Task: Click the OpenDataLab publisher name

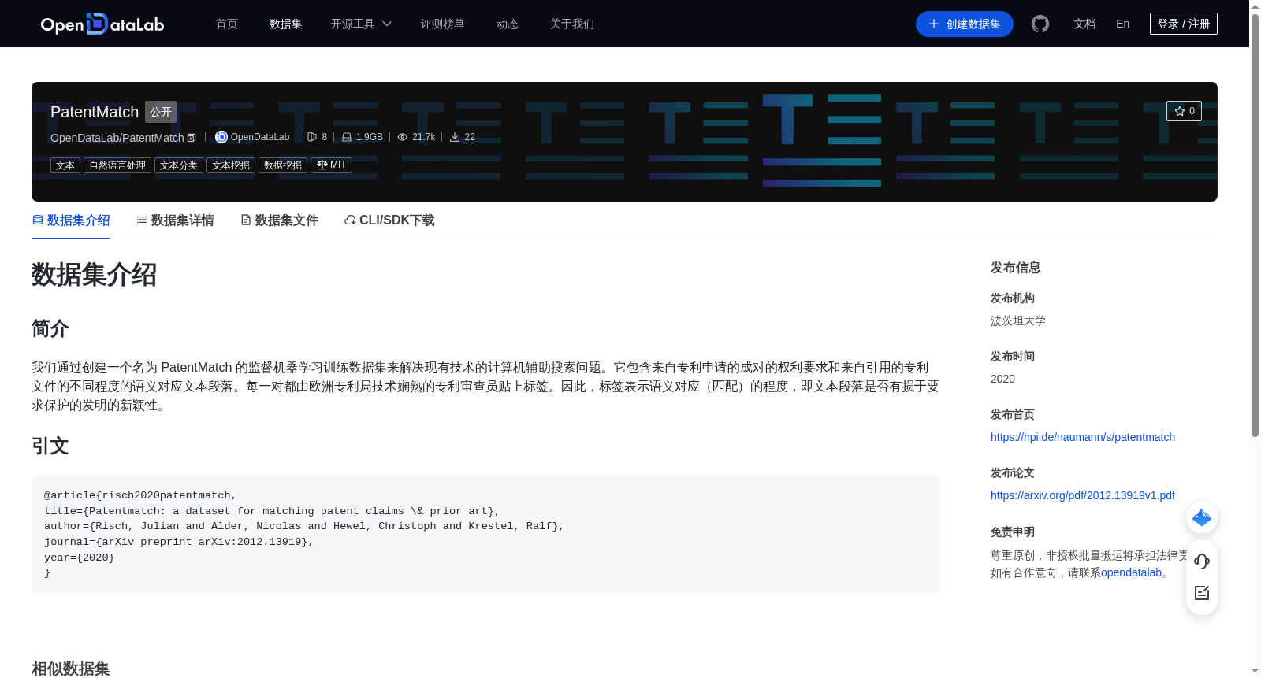Action: (x=260, y=137)
